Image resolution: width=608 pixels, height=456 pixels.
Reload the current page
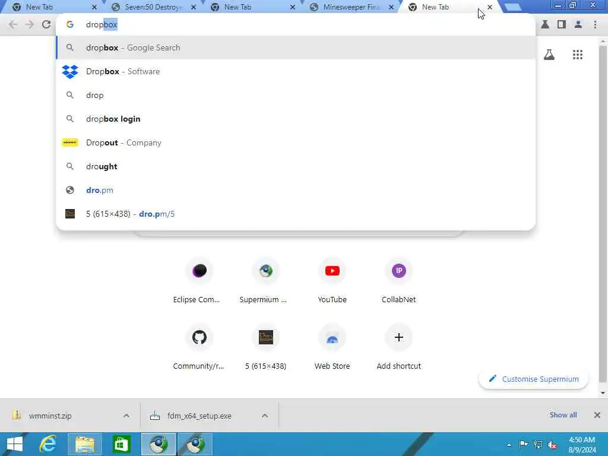(46, 24)
